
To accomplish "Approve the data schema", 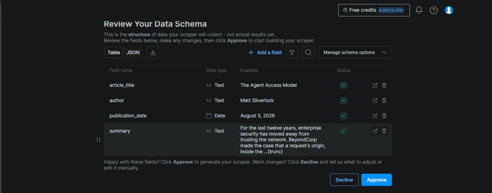I will (x=377, y=180).
